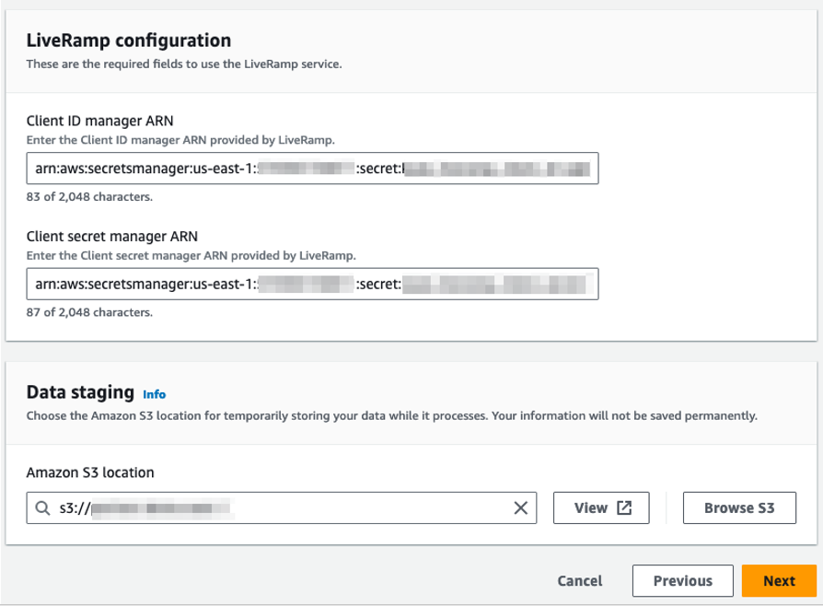Place cursor in the Amazon S3 location field
This screenshot has height=606, width=823.
(276, 507)
